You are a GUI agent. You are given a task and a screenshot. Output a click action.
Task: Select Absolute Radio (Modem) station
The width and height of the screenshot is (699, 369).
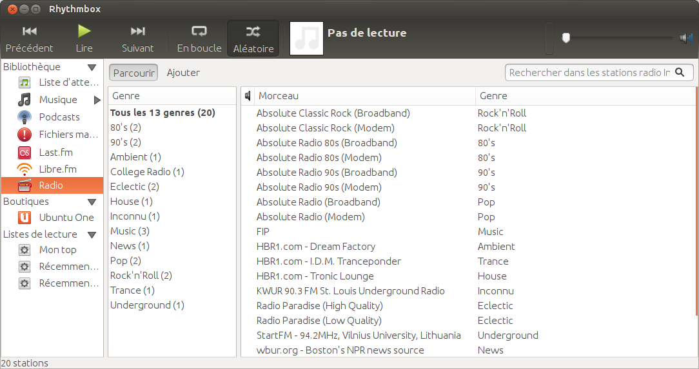coord(468,217)
